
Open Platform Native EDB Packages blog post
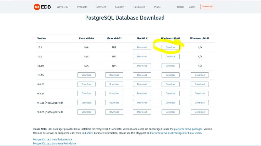pyautogui.click(x=176, y=133)
